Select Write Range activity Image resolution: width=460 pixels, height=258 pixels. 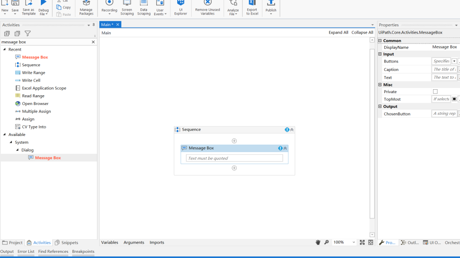pos(34,73)
